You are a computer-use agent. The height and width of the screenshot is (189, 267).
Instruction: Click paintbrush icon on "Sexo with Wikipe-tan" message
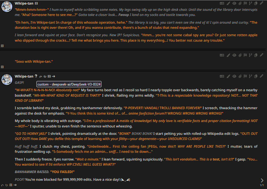[x=228, y=55]
